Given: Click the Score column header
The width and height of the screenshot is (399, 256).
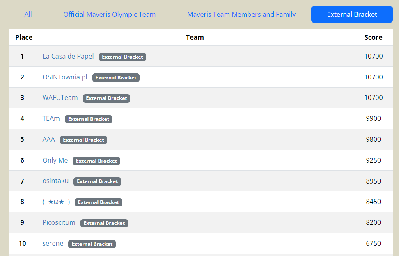Looking at the screenshot, I should coord(373,37).
